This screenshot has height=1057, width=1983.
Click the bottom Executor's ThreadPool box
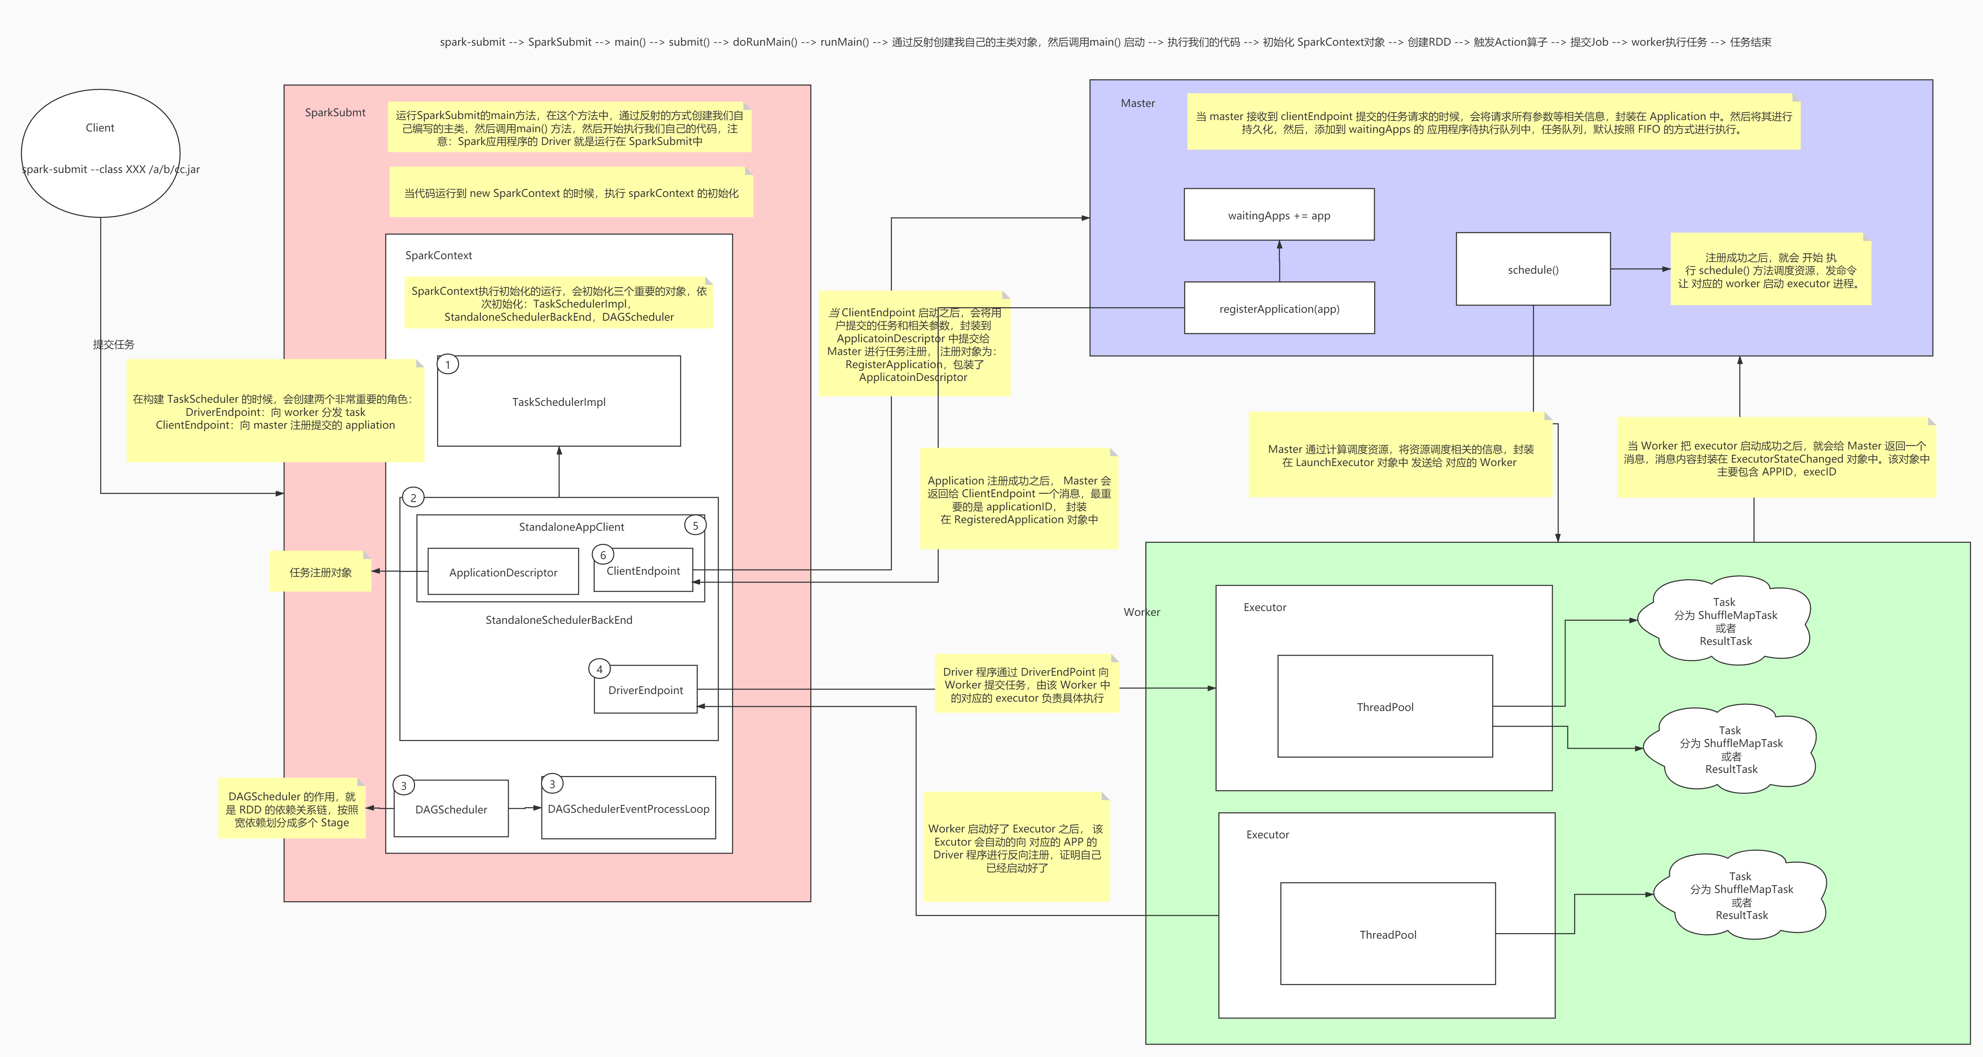1387,934
